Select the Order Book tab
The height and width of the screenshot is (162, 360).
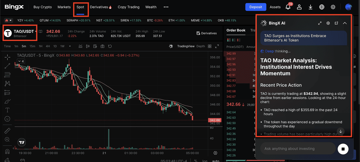(x=236, y=30)
